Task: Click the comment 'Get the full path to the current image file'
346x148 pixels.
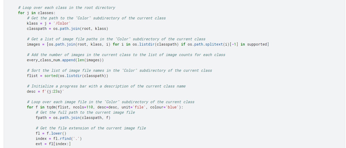Action: click(85, 112)
